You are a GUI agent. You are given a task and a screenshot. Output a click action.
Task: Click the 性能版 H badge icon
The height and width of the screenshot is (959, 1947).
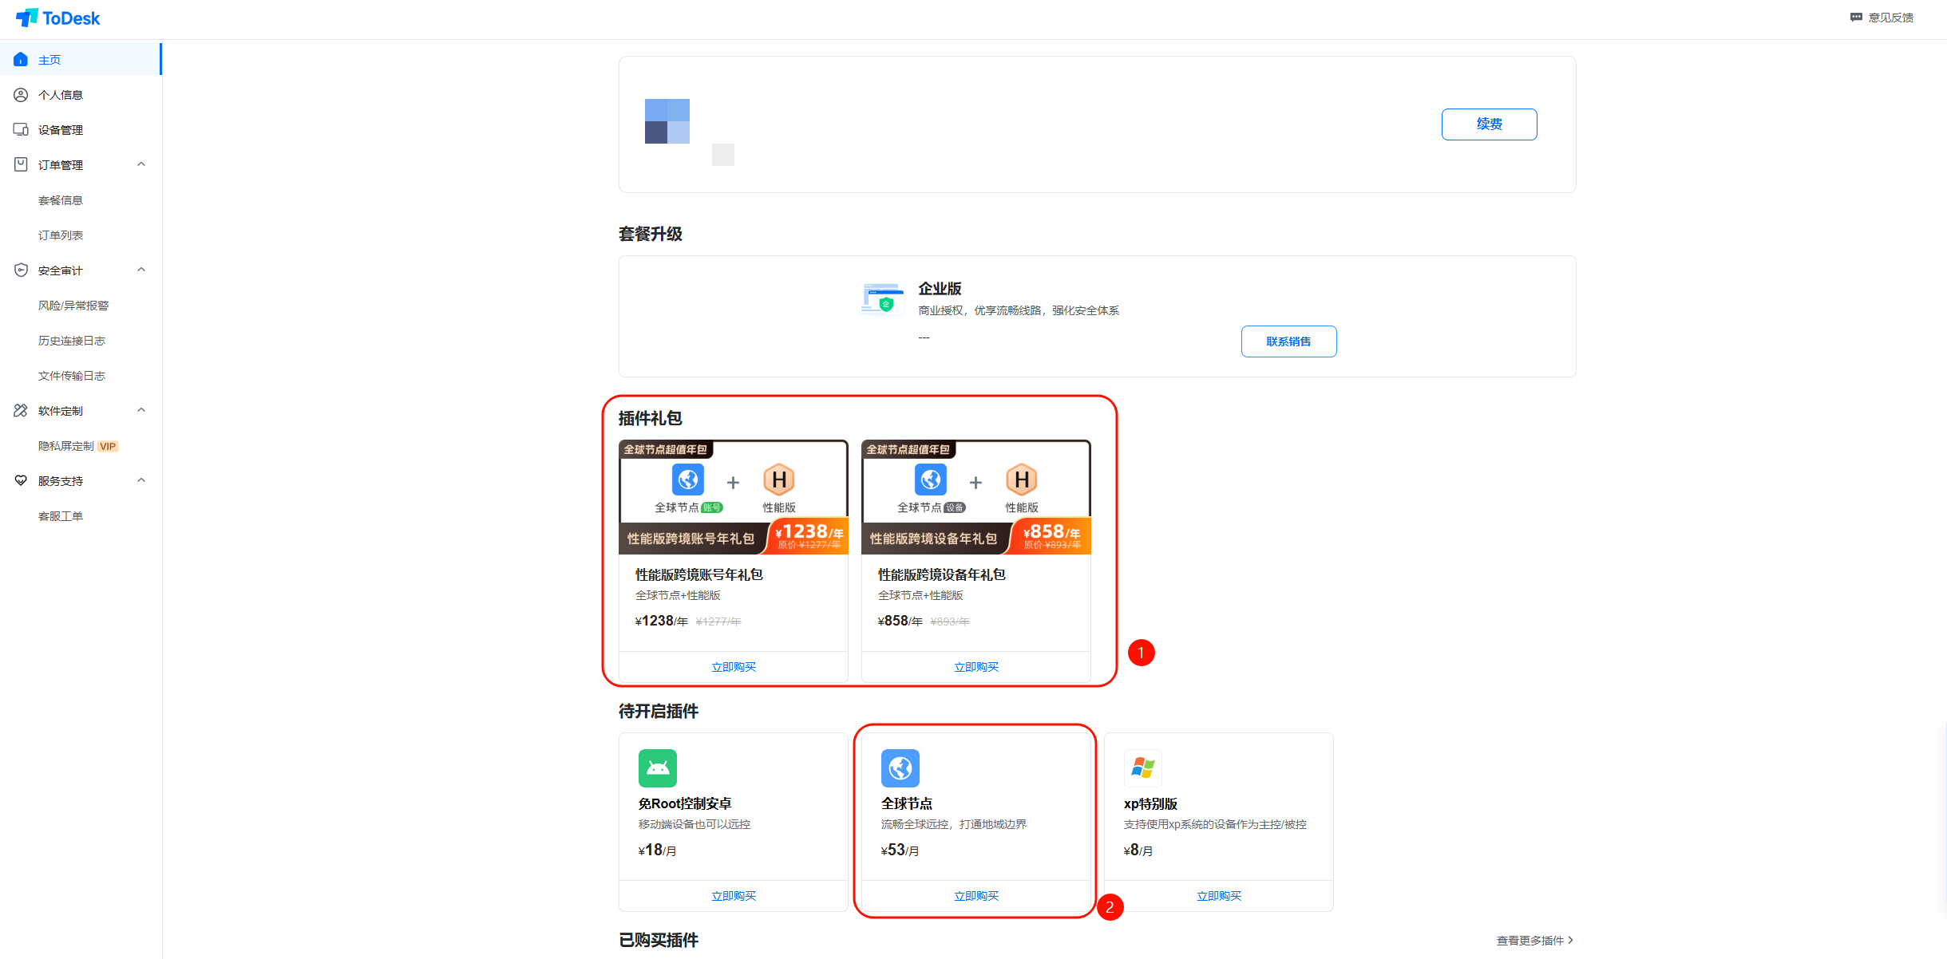[x=778, y=479]
